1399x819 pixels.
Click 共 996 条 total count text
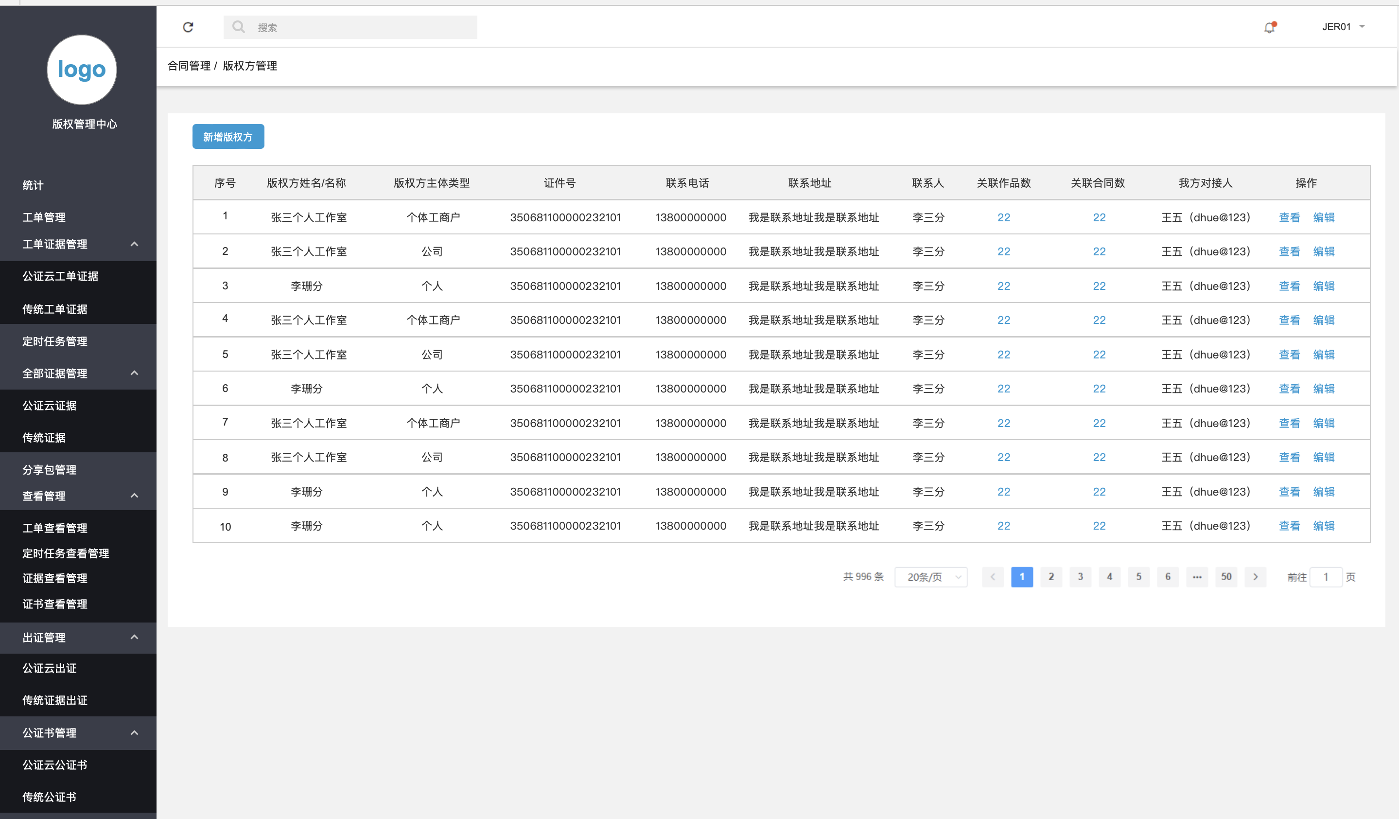(x=863, y=577)
